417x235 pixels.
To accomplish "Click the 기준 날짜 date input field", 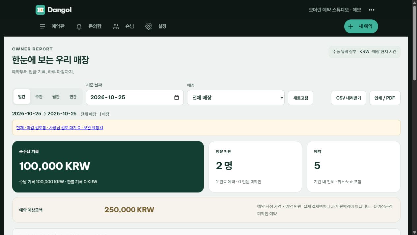I will [135, 97].
